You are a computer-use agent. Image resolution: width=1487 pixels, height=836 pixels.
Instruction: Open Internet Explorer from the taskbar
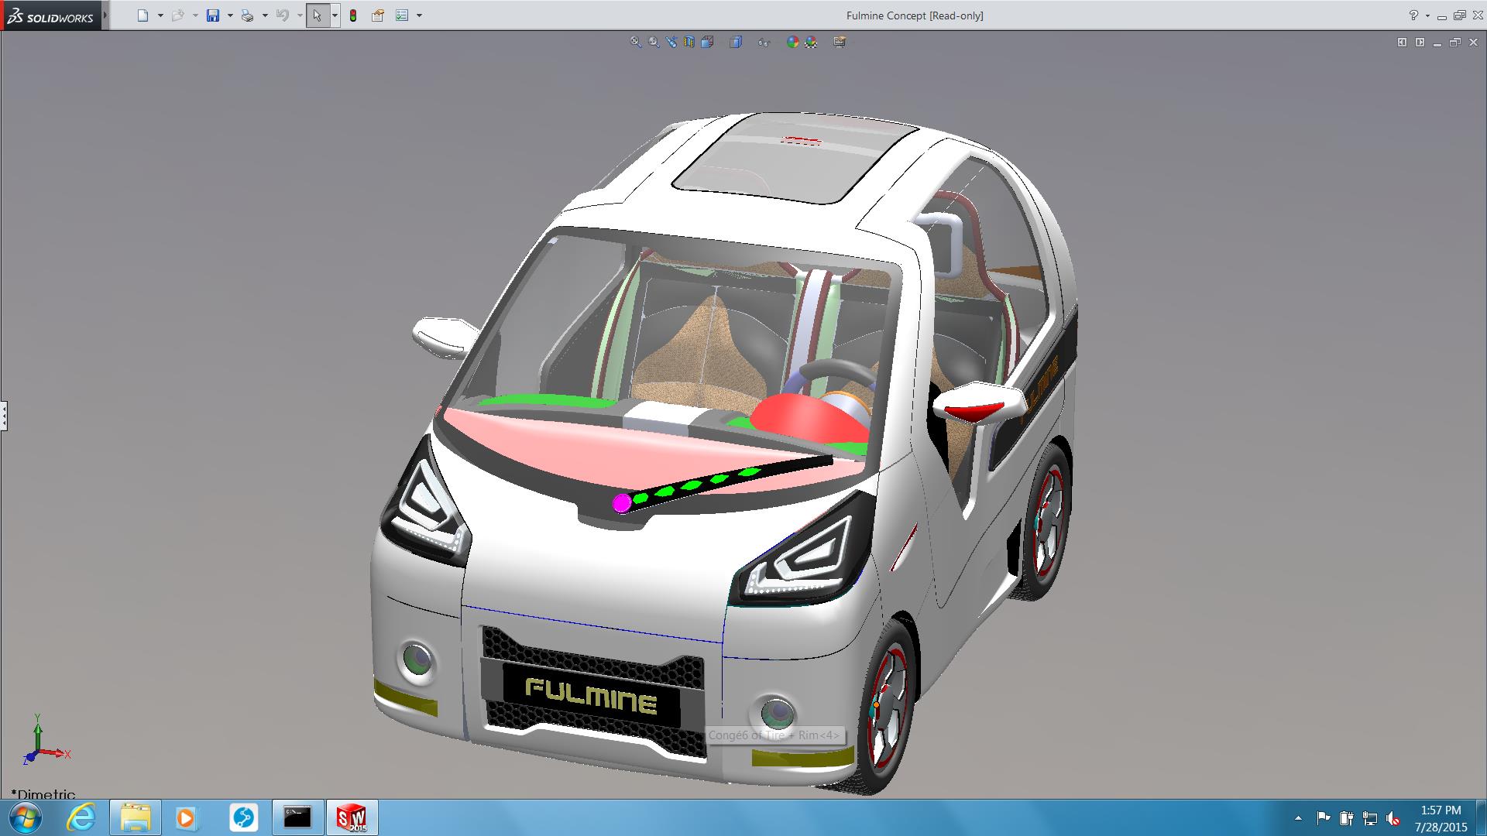81,817
